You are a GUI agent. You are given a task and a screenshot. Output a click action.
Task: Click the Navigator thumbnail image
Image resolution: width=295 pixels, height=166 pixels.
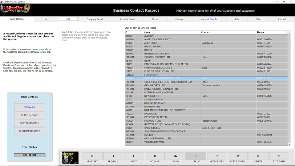click(70, 157)
